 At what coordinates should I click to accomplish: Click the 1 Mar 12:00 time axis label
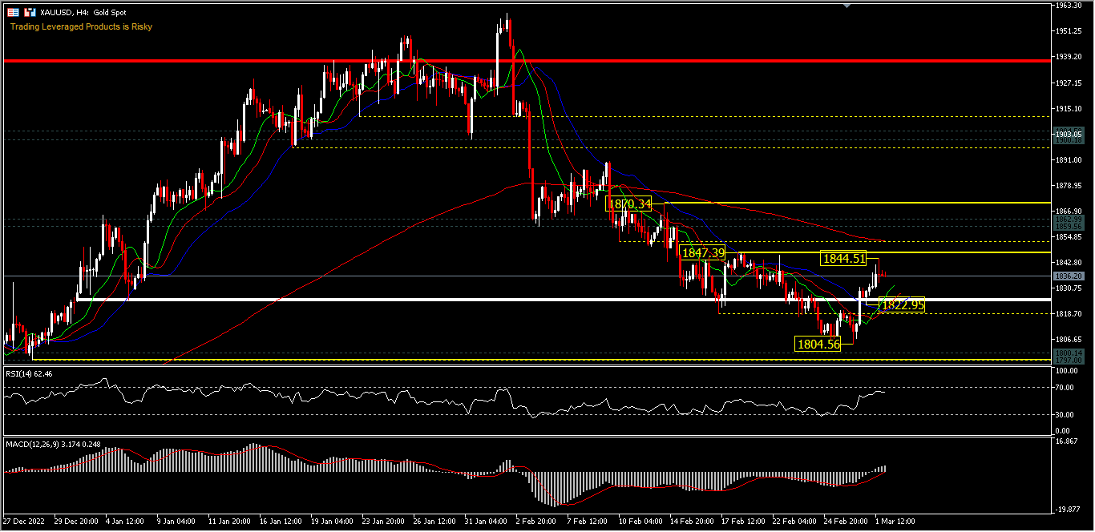tap(895, 521)
